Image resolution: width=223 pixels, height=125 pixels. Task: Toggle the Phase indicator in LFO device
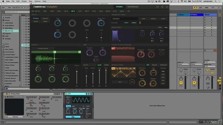click(x=84, y=108)
